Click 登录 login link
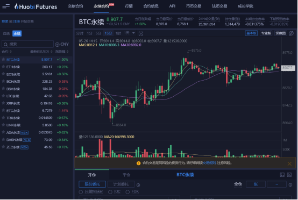298x200 pixels. click(x=5, y=22)
